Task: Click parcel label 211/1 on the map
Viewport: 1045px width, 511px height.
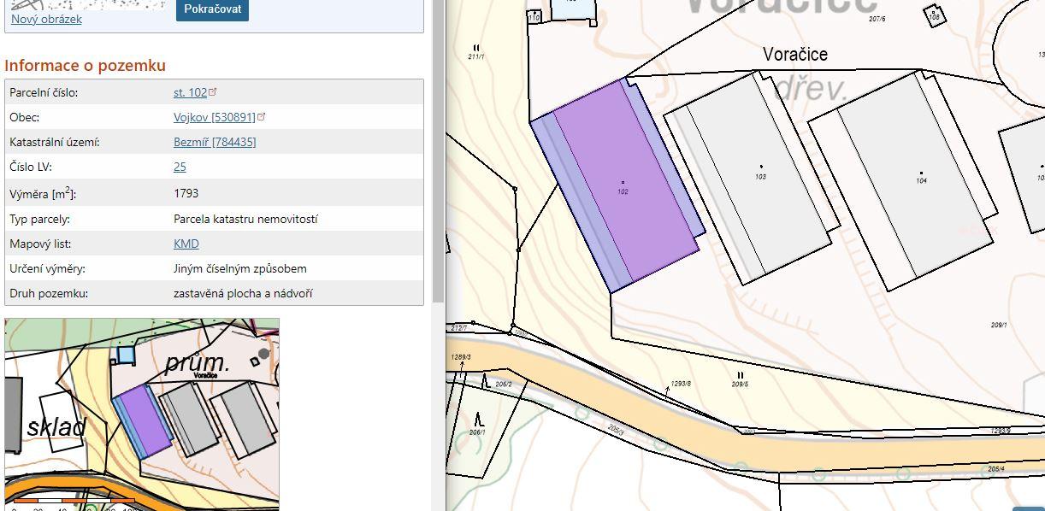Action: [x=476, y=56]
